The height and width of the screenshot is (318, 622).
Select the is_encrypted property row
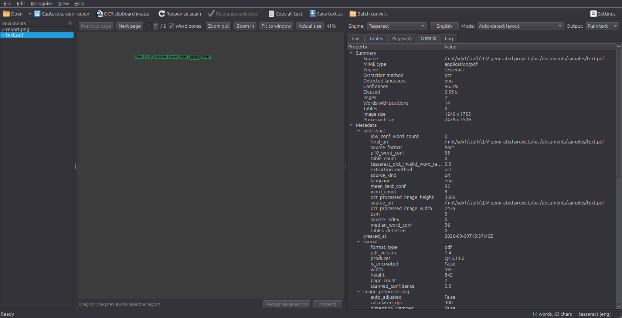coord(481,264)
